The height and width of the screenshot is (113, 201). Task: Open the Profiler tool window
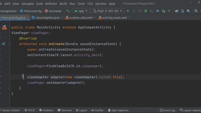click(97, 110)
